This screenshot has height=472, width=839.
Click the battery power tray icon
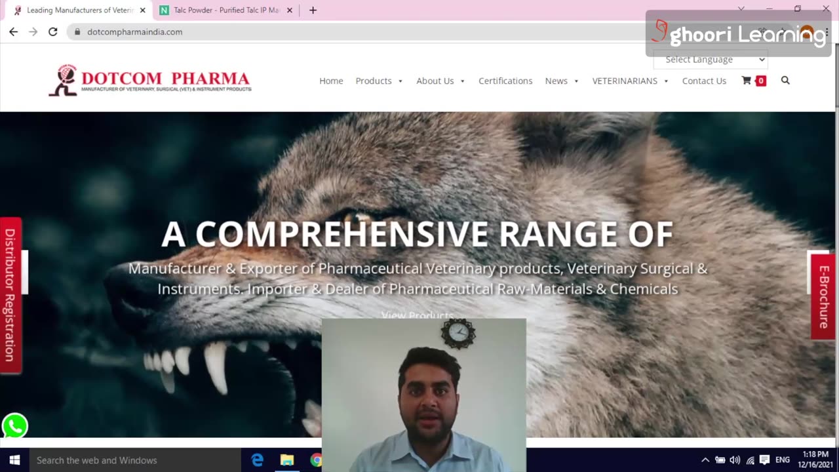point(720,460)
